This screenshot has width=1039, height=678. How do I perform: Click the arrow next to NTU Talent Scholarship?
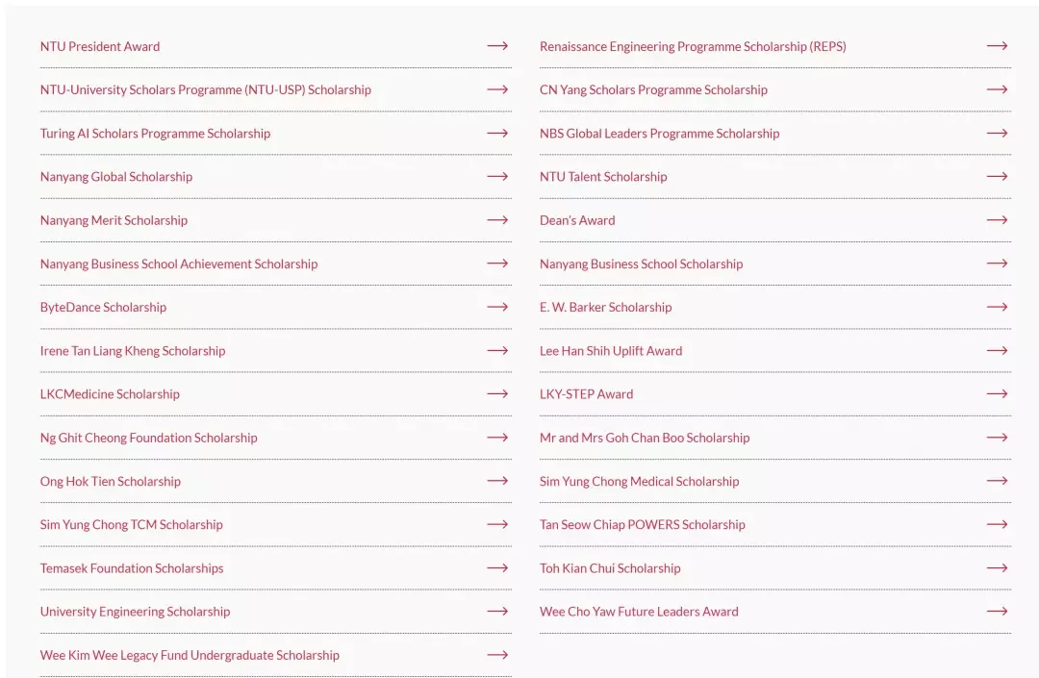[x=998, y=176]
